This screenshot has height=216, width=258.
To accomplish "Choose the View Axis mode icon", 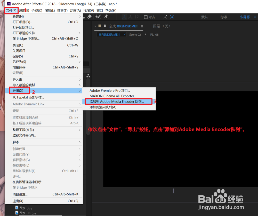I will click(x=137, y=17).
